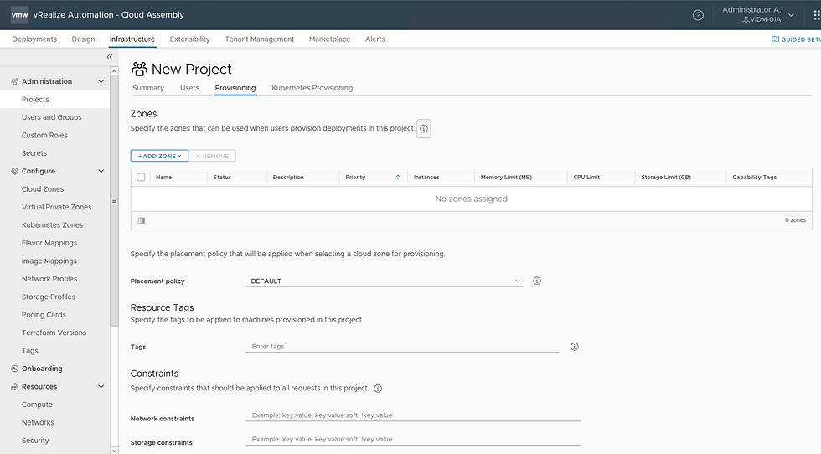Click the Resources section icon
This screenshot has width=821, height=454.
click(x=15, y=386)
